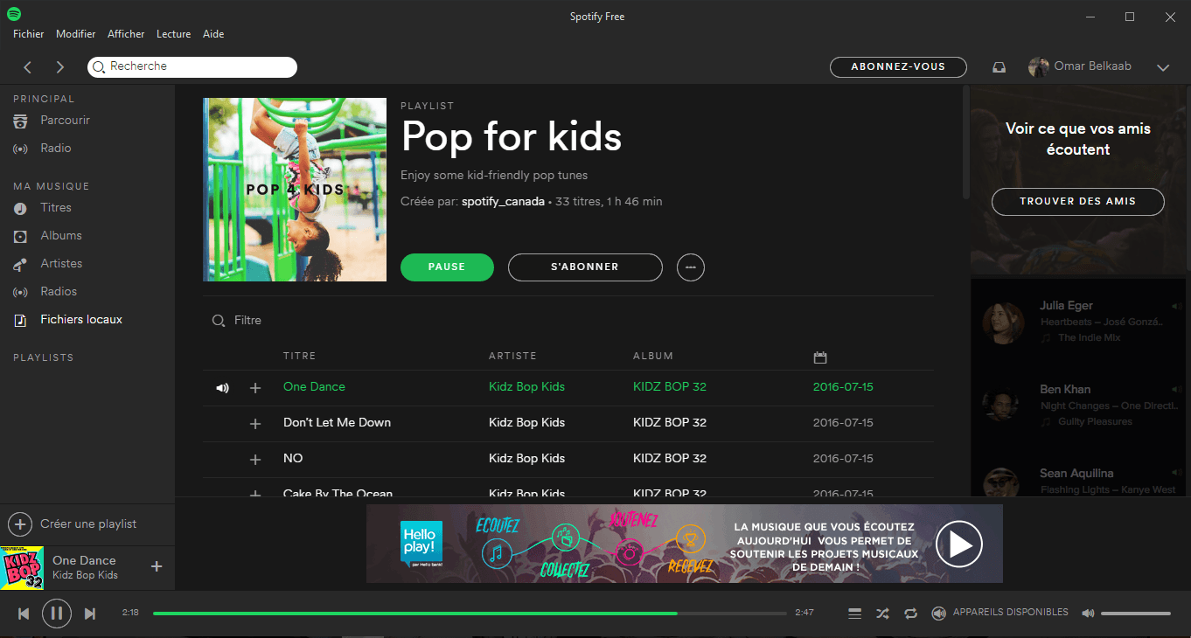Toggle repeat mode
The image size is (1191, 638).
910,614
